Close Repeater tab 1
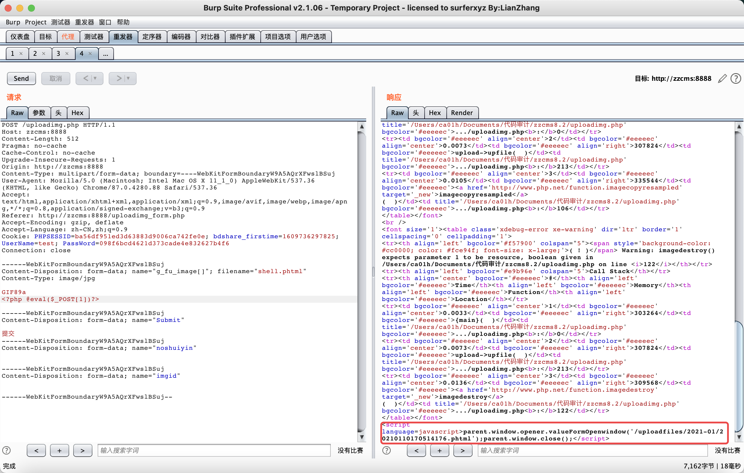This screenshot has height=473, width=744. (x=21, y=53)
